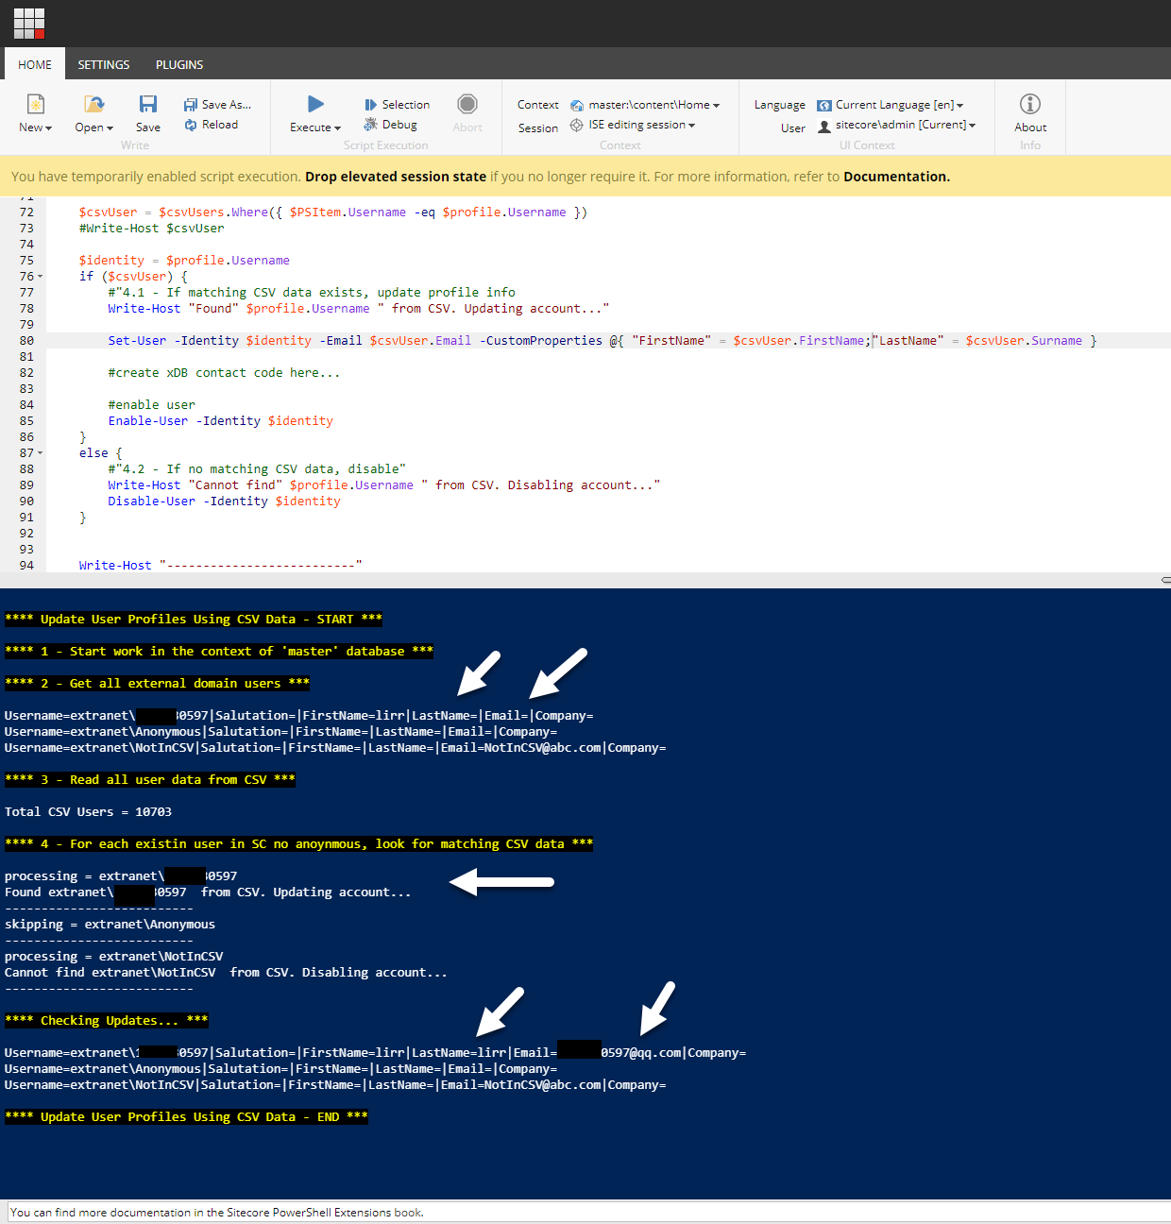Click the Drop elevated session state link

point(396,177)
